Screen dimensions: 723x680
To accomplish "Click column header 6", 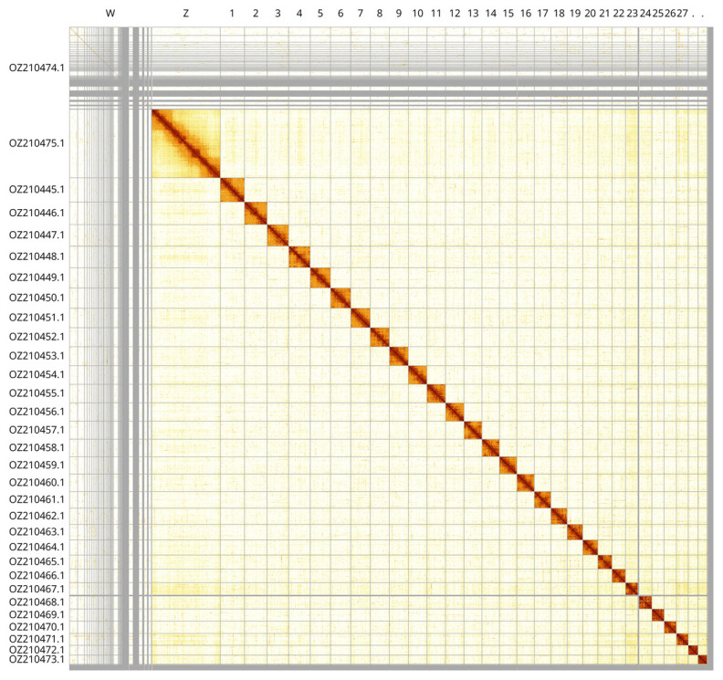I will 341,14.
